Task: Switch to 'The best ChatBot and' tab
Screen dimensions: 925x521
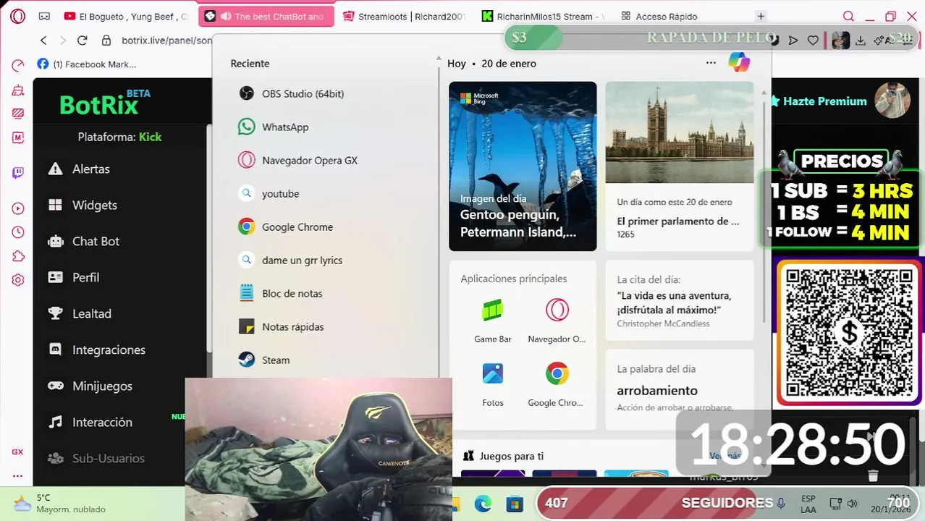Action: click(266, 16)
